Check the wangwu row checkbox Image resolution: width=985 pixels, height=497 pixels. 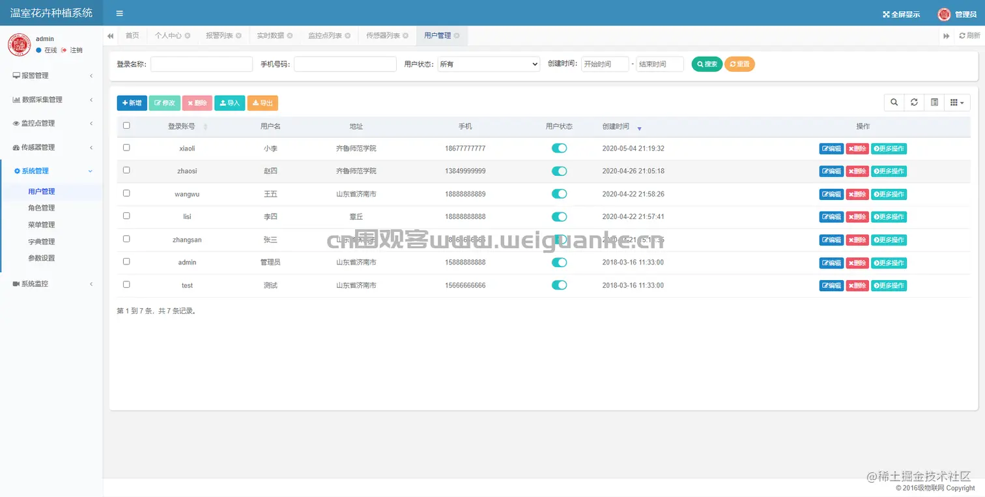126,193
